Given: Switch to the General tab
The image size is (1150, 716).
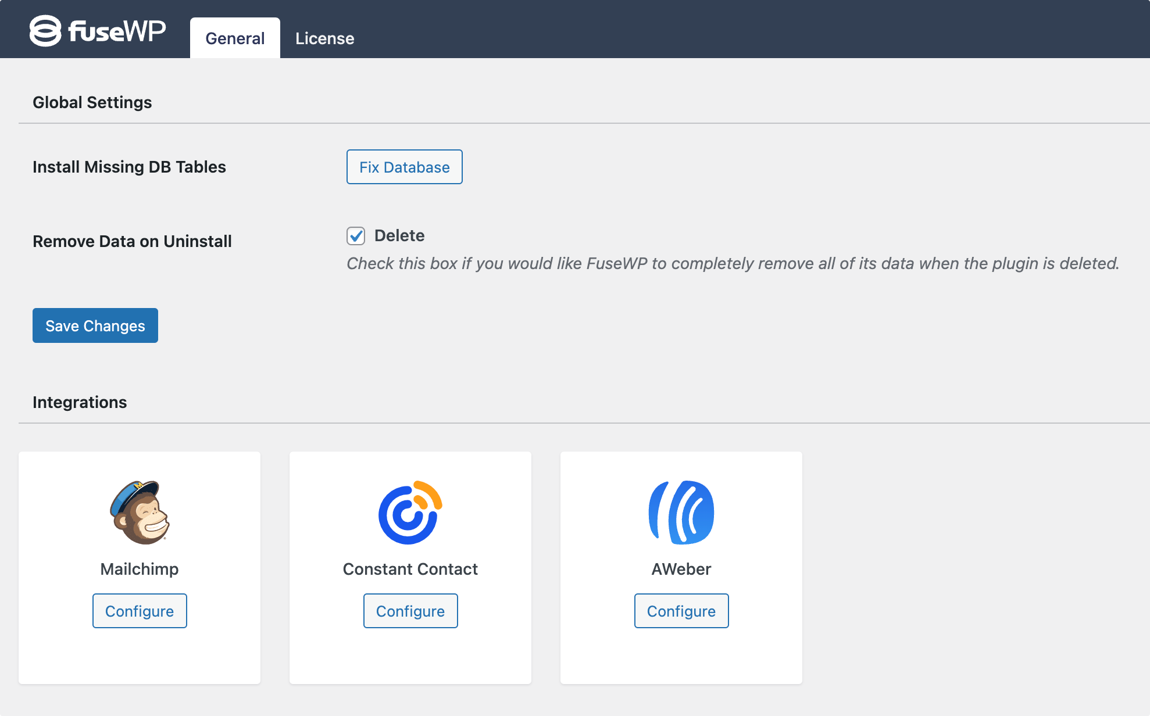Looking at the screenshot, I should [235, 38].
